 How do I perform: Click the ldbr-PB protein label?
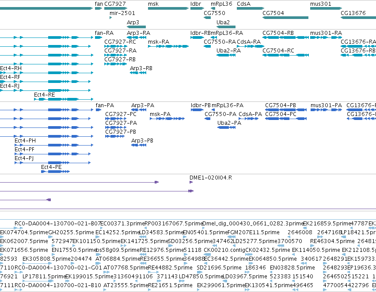pos(201,105)
